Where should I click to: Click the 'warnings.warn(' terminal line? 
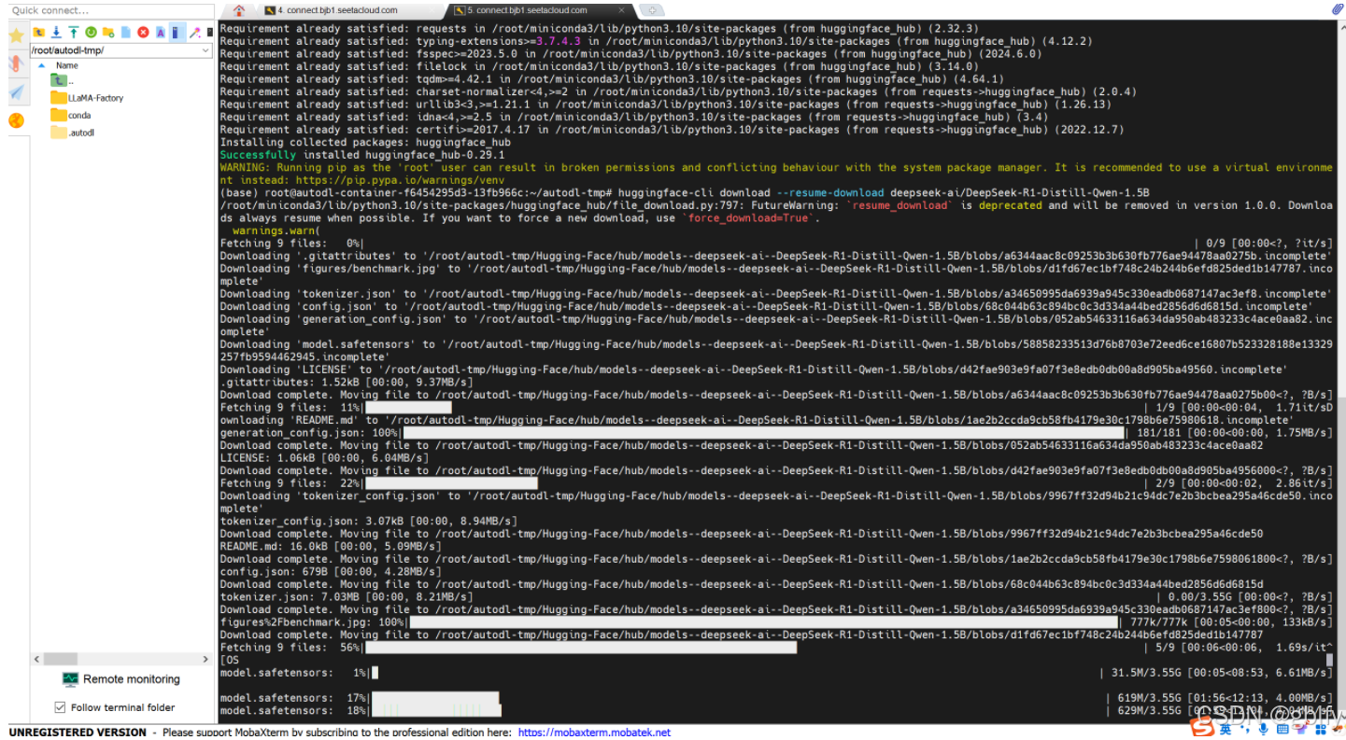[x=276, y=230]
